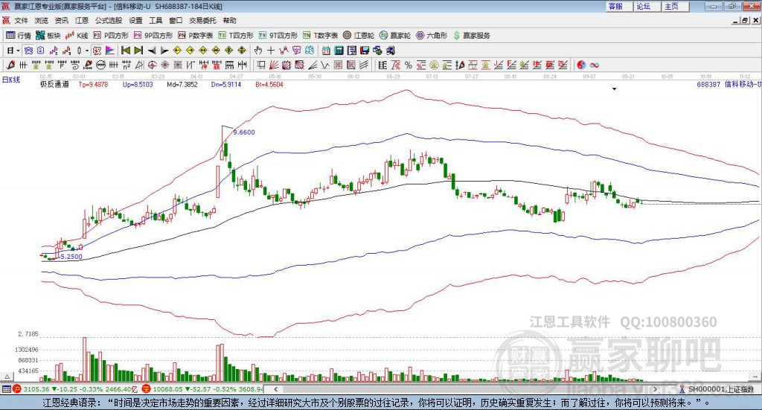The width and height of the screenshot is (762, 410).
Task: Jump to the last bar icon
Action: click(138, 51)
